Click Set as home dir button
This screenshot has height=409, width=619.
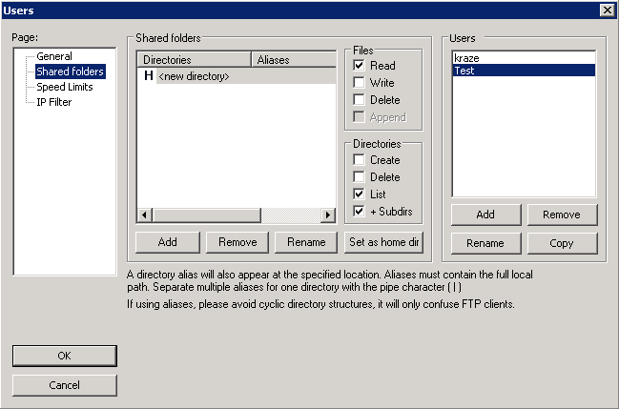click(383, 242)
